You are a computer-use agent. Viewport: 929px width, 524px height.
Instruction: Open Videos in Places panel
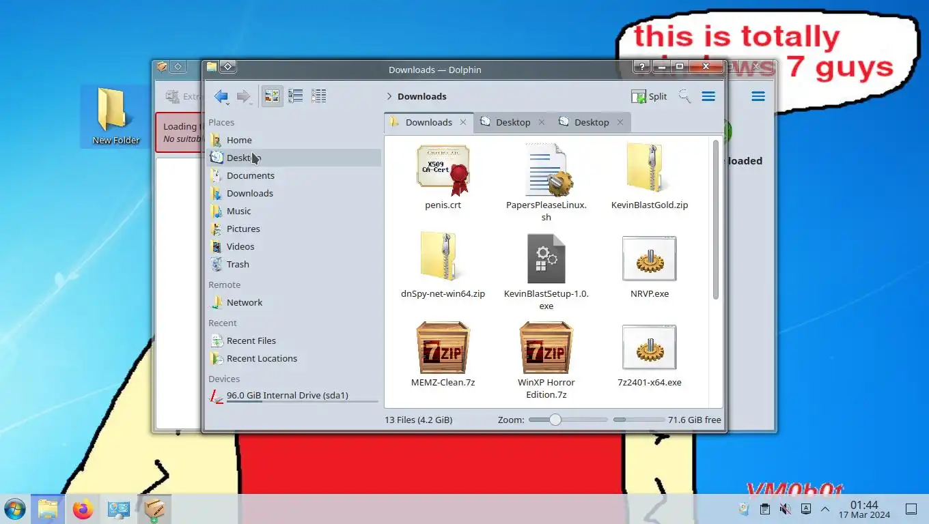[x=294, y=246]
